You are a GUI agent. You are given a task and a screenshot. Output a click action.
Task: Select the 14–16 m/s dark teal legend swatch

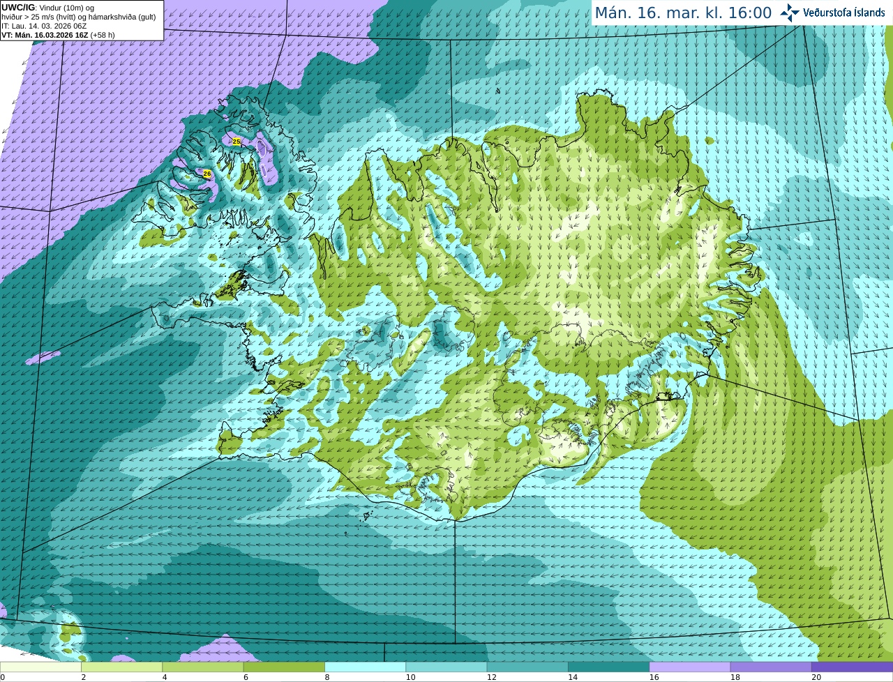[x=608, y=667]
